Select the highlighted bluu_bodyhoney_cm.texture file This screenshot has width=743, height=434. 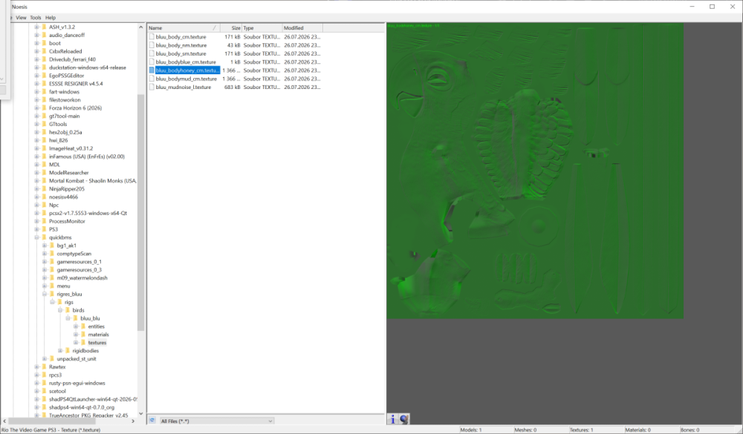click(x=188, y=70)
